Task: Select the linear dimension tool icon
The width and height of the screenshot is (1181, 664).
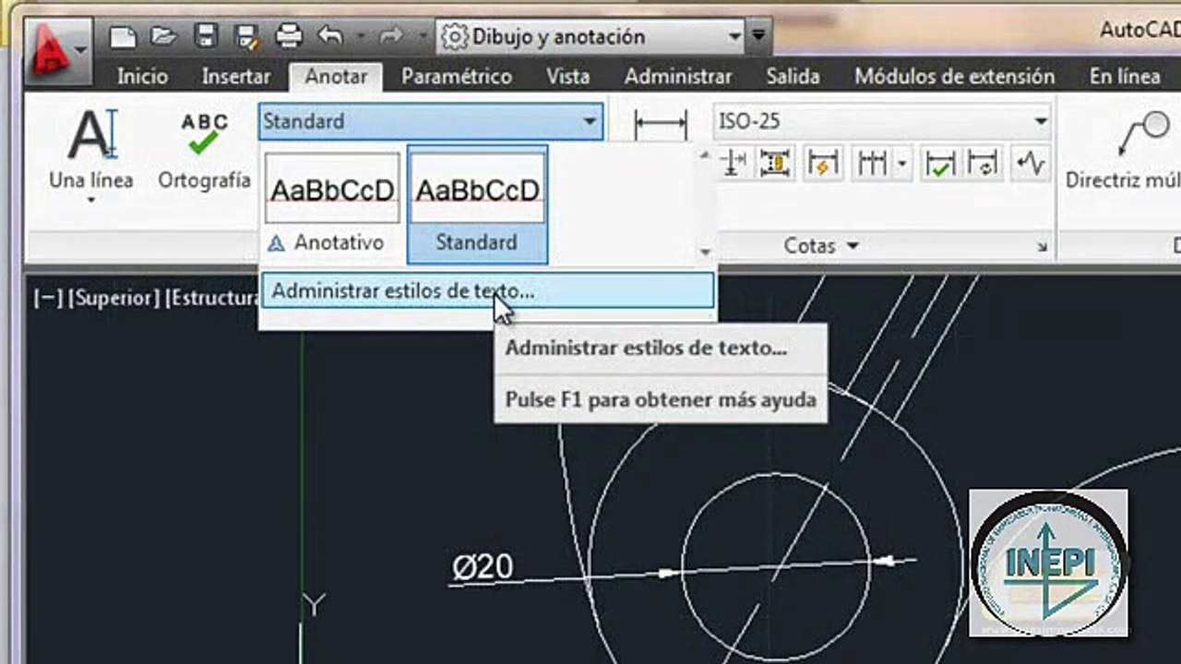Action: pos(661,125)
